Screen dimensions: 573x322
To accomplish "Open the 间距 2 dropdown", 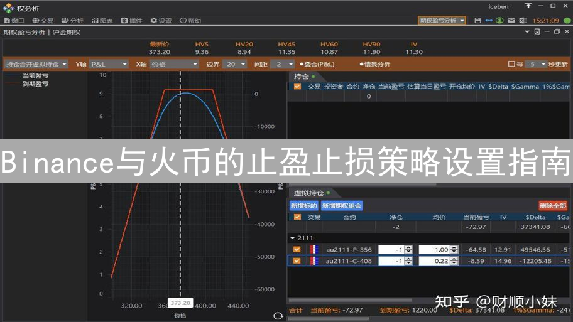I will [x=283, y=64].
